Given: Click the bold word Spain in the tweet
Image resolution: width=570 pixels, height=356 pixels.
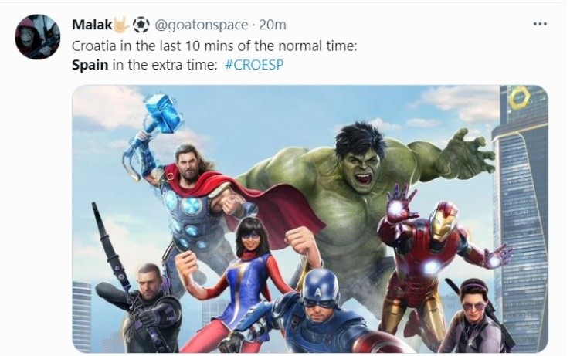Looking at the screenshot, I should (x=90, y=65).
